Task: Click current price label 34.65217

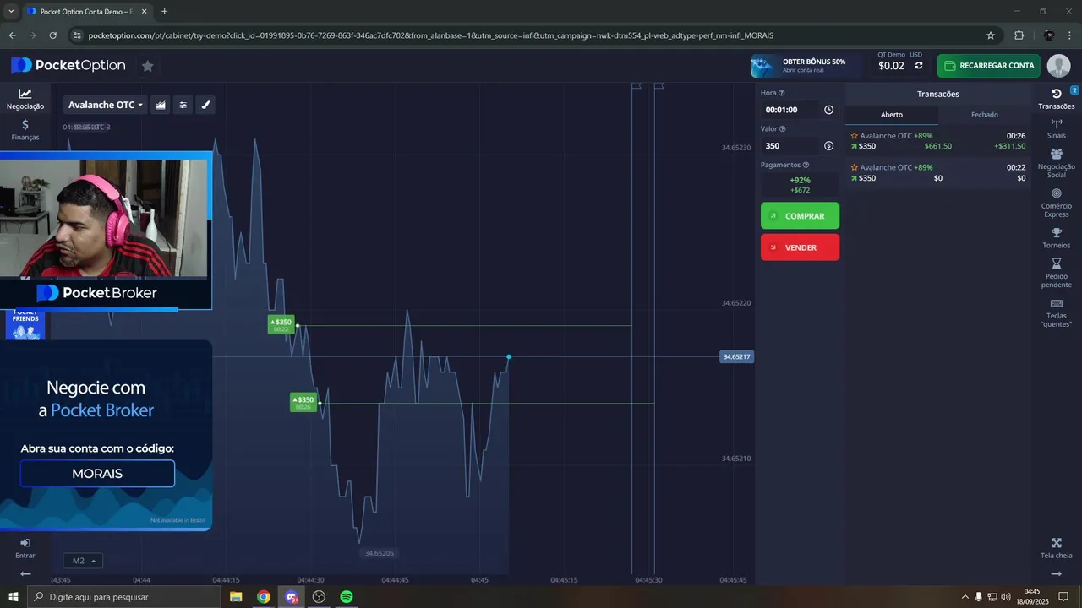Action: (x=736, y=357)
